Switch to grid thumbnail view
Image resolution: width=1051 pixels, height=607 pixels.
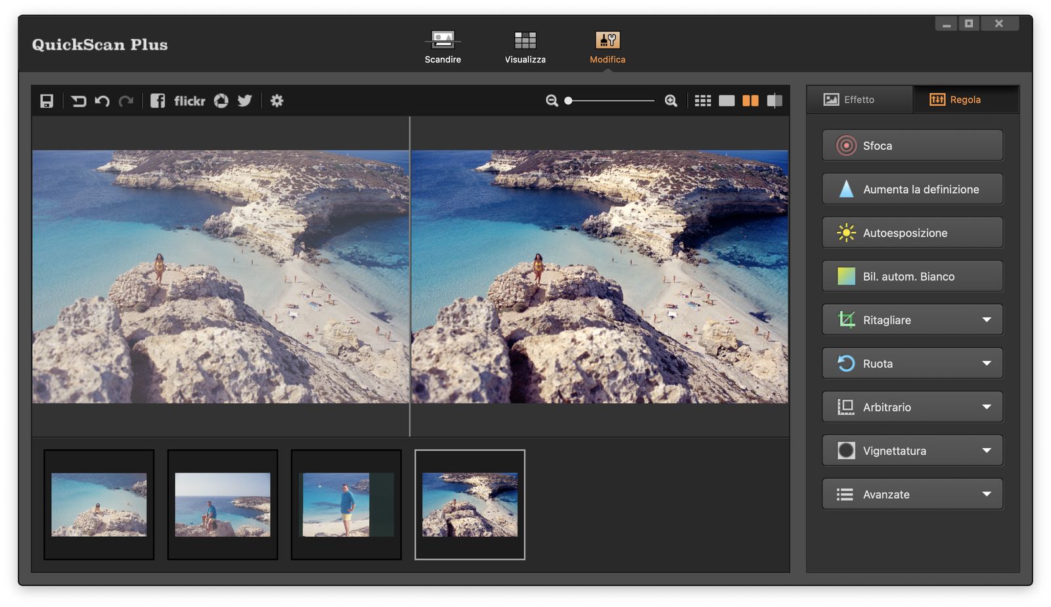pyautogui.click(x=703, y=101)
